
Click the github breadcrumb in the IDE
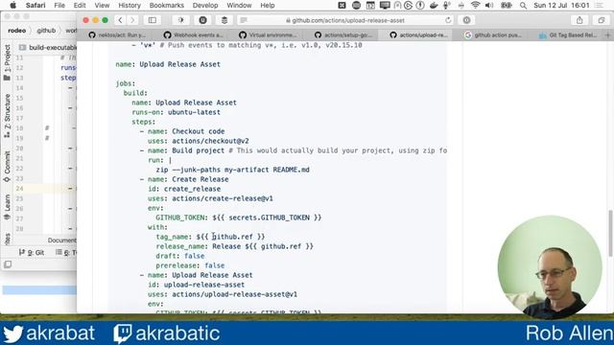(46, 31)
